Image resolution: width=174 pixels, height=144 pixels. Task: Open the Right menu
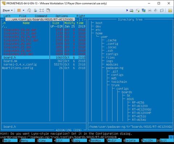click(81, 16)
